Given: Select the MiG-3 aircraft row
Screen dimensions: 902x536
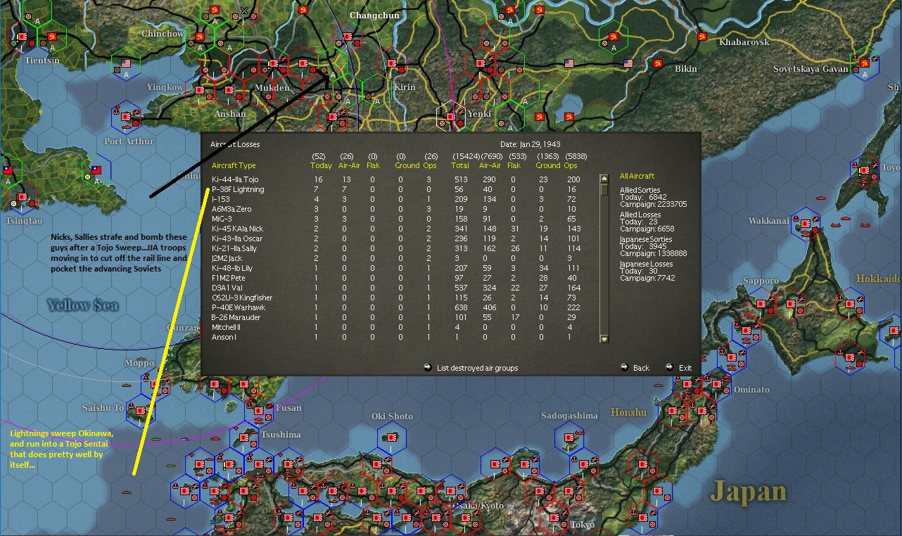Looking at the screenshot, I should coord(397,219).
